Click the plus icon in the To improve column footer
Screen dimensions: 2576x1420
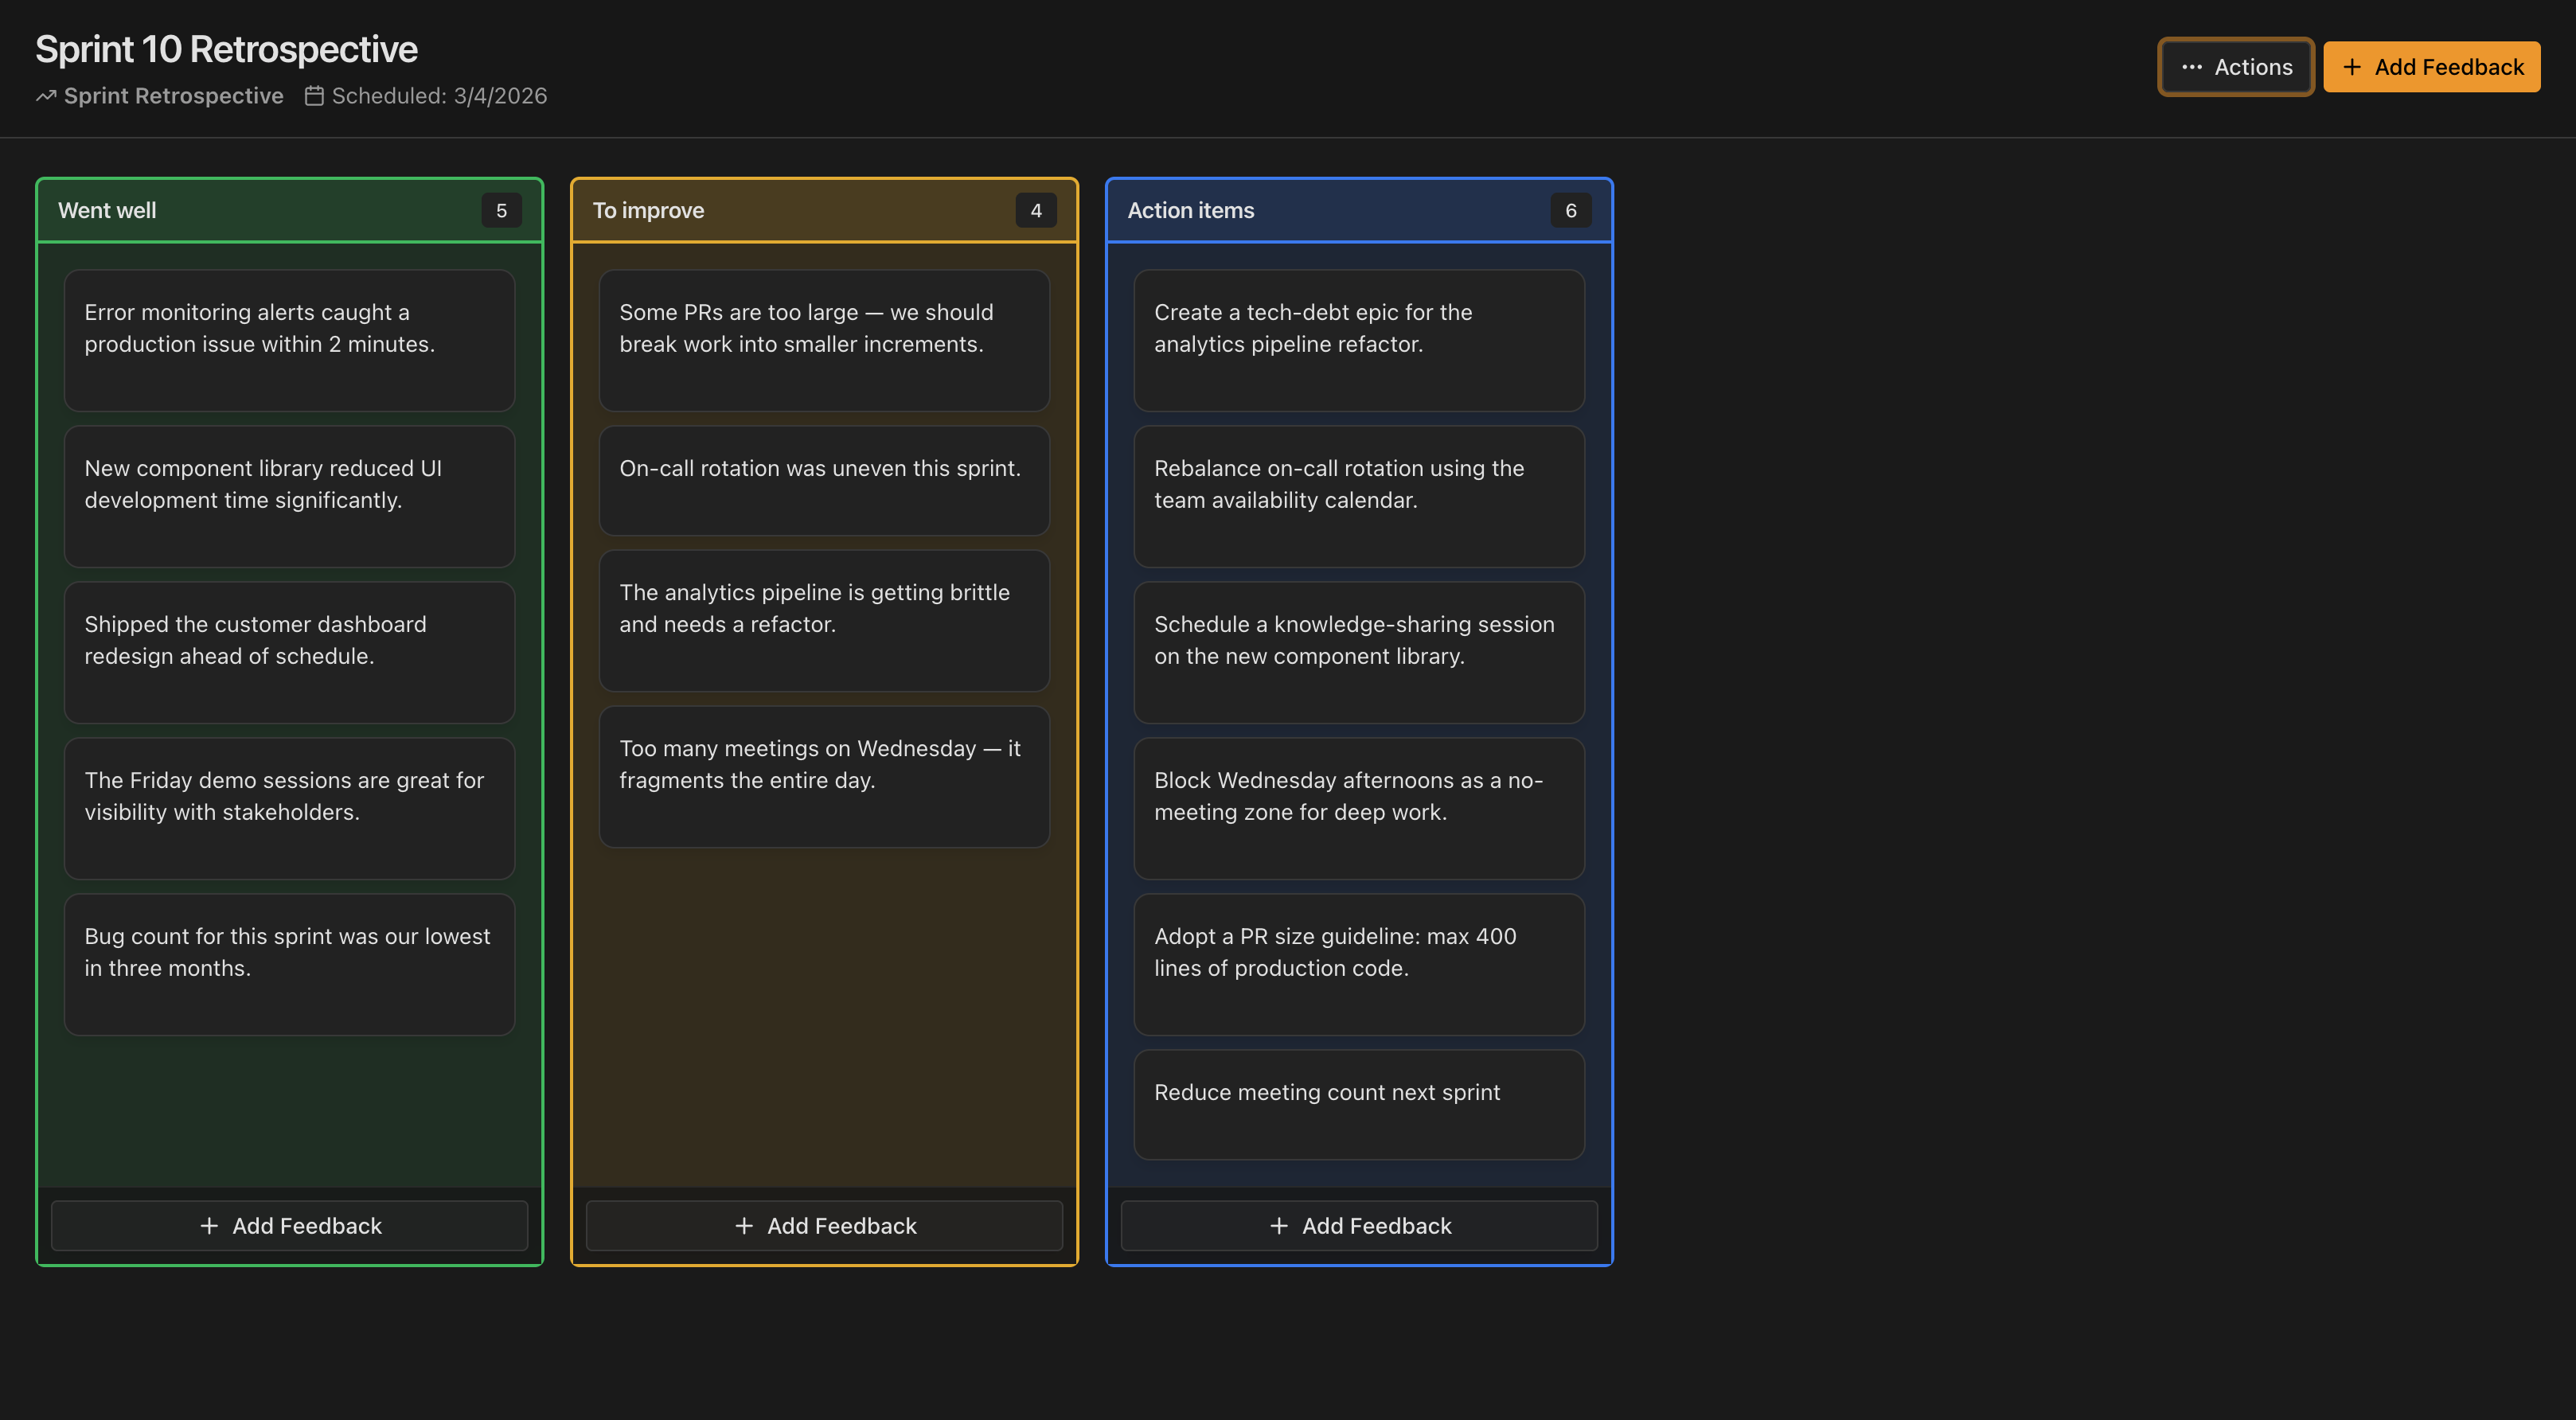(x=746, y=1225)
